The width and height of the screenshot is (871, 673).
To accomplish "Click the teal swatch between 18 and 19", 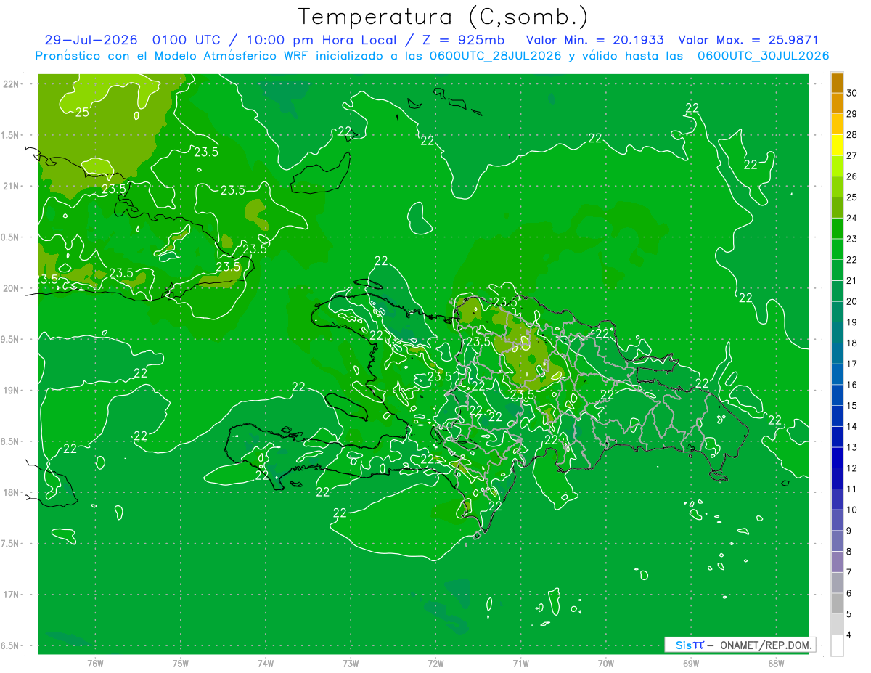I will [x=837, y=333].
